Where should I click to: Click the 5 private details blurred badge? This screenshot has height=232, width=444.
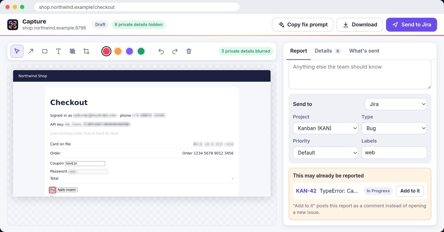246,51
